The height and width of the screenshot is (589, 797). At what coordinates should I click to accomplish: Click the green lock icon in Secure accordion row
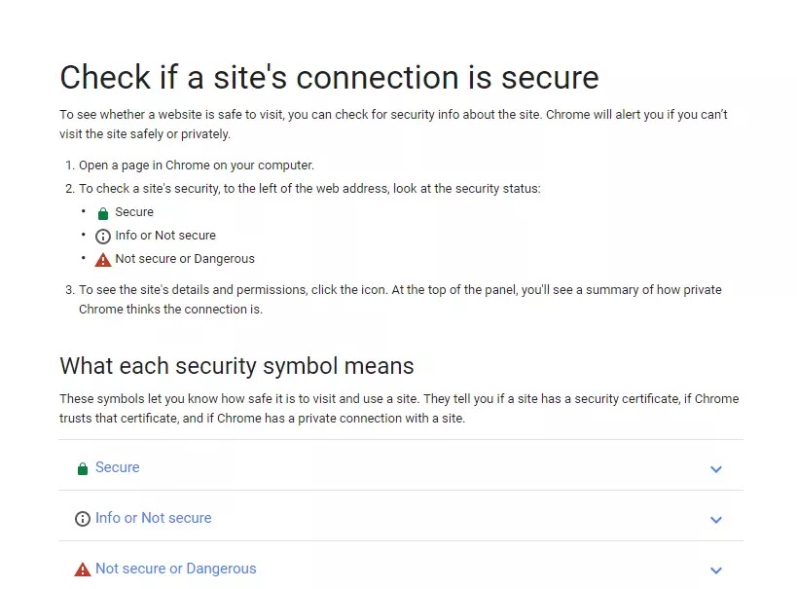coord(83,468)
